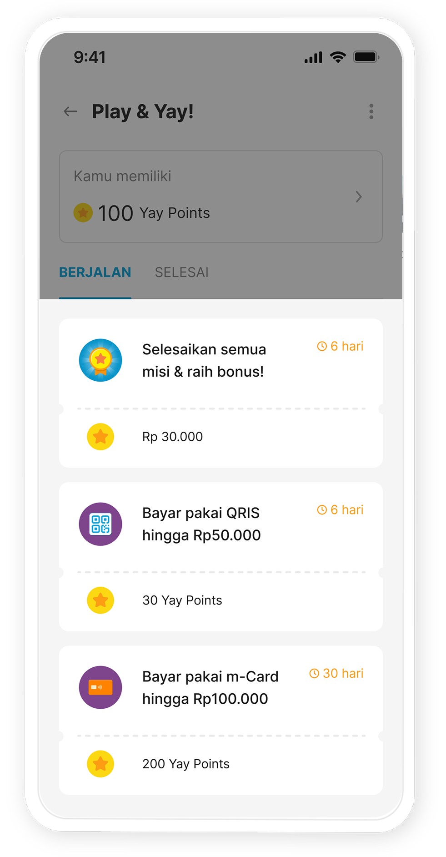This screenshot has width=446, height=857.
Task: Tap the back arrow icon
Action: click(70, 111)
